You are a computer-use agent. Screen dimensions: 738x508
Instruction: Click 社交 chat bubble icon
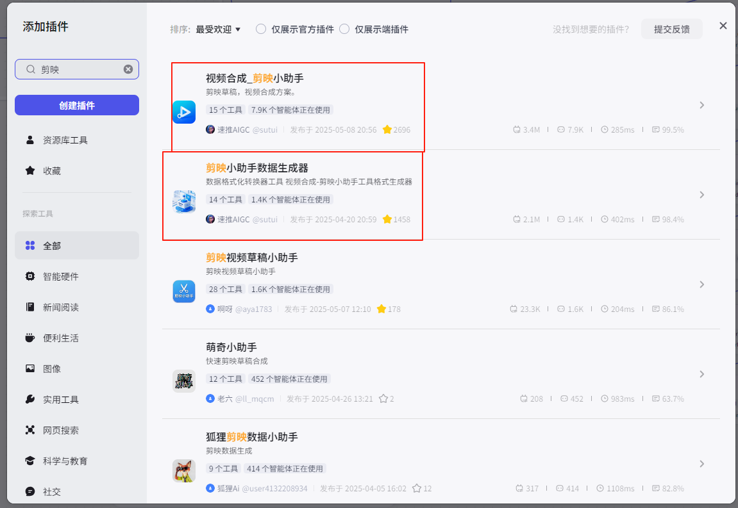[30, 491]
